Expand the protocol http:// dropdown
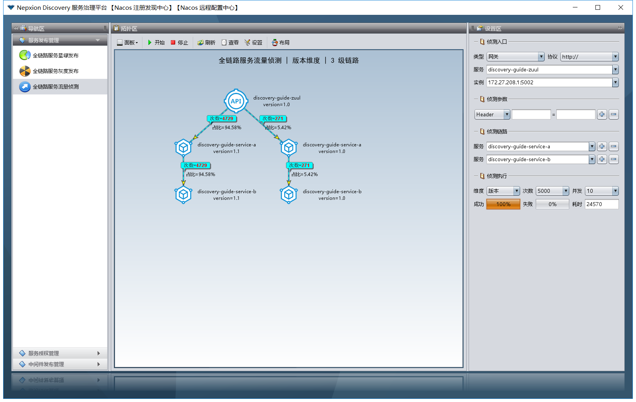The height and width of the screenshot is (402, 636). [x=615, y=57]
